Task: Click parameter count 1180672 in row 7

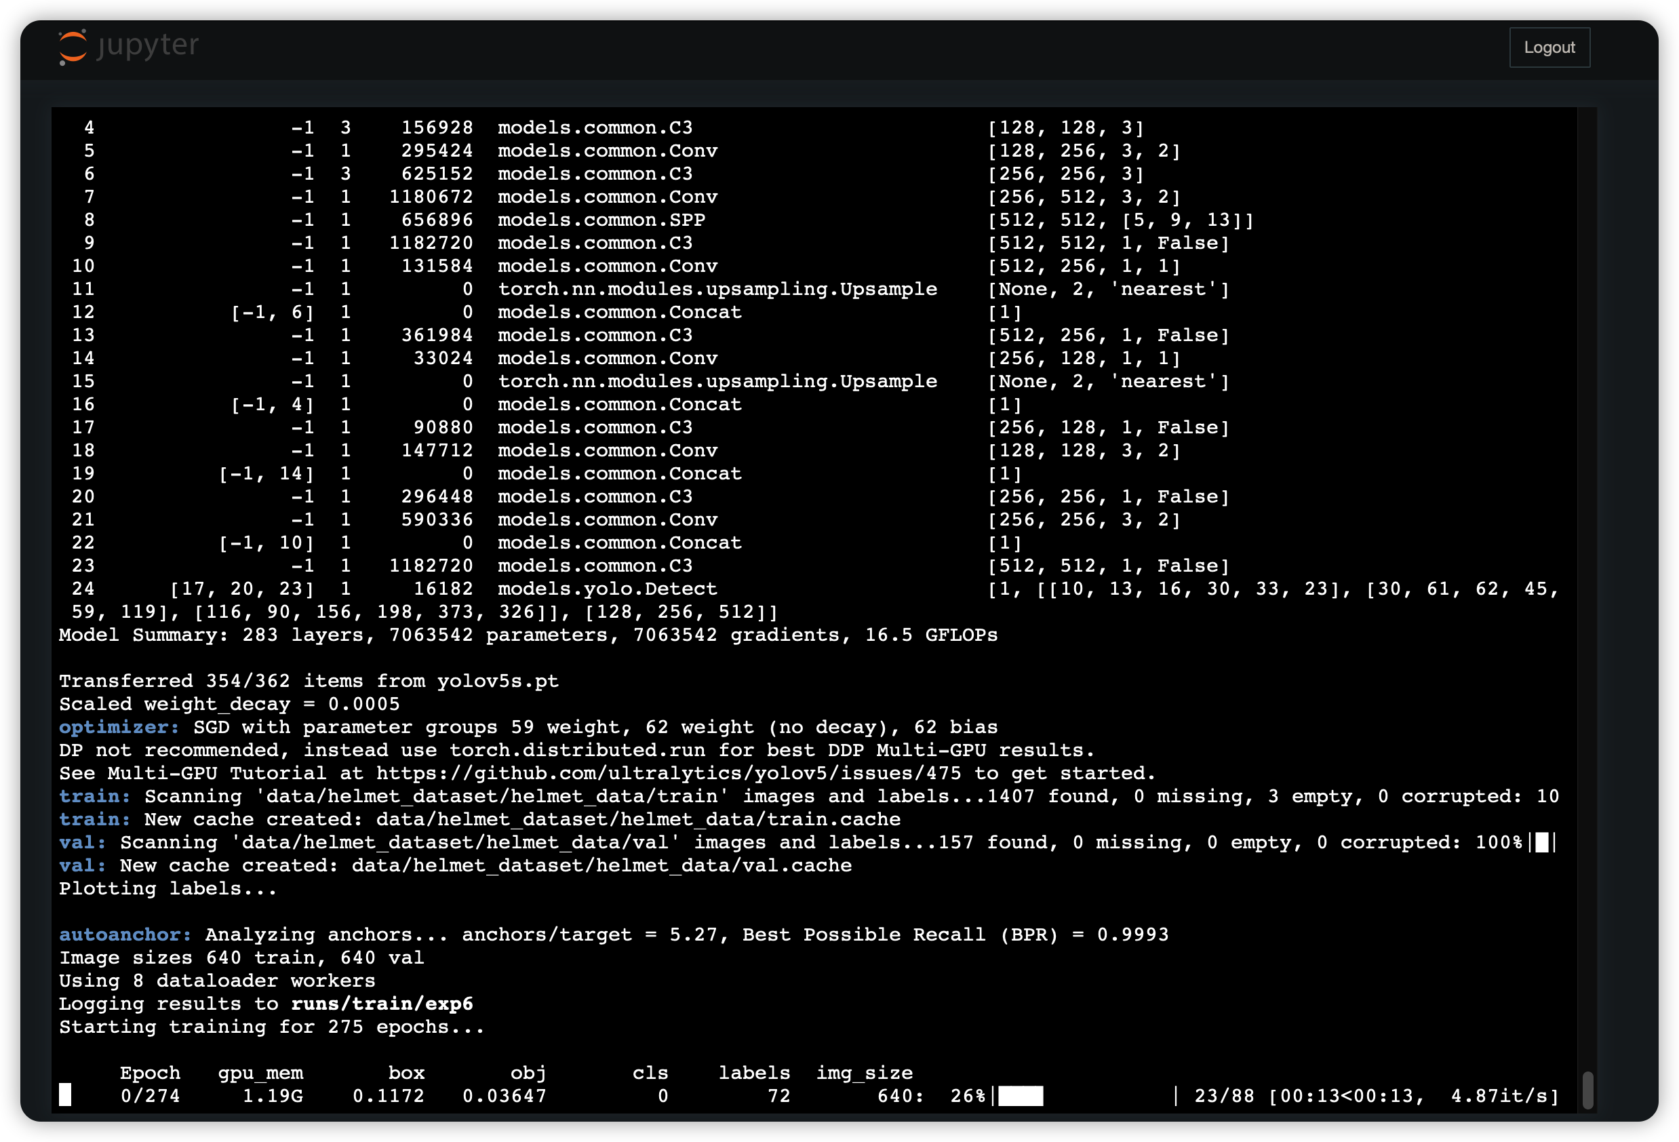Action: click(x=431, y=197)
